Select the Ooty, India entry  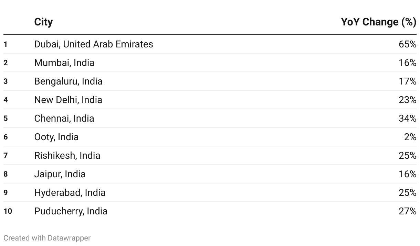click(56, 137)
